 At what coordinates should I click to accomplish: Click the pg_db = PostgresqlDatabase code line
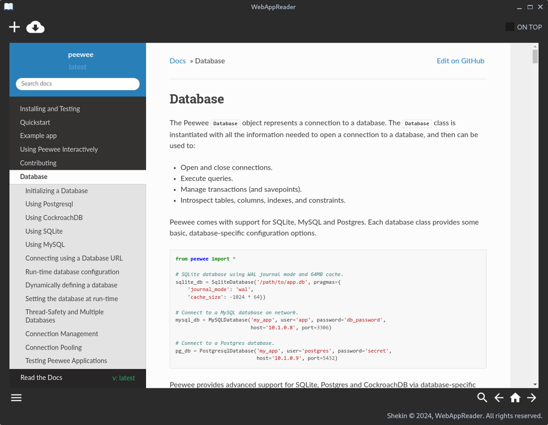pos(284,351)
